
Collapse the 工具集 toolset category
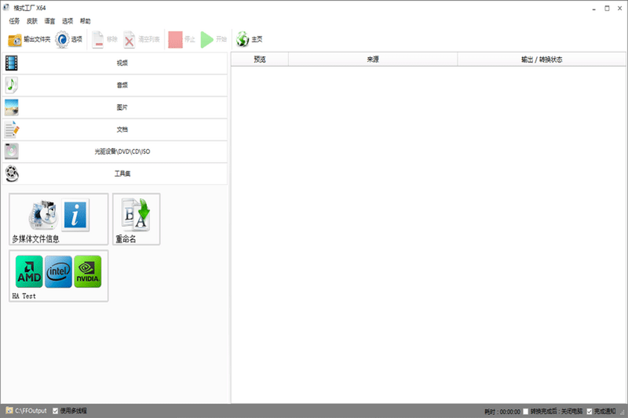point(115,173)
